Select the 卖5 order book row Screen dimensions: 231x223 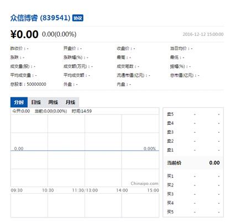tap(193, 115)
